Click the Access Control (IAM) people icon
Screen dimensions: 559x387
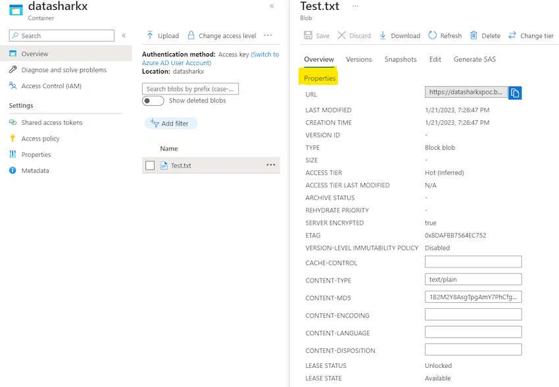point(13,85)
